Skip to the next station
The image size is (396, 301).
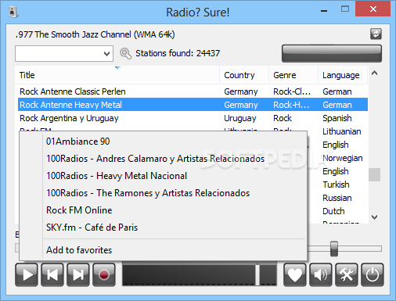78,274
